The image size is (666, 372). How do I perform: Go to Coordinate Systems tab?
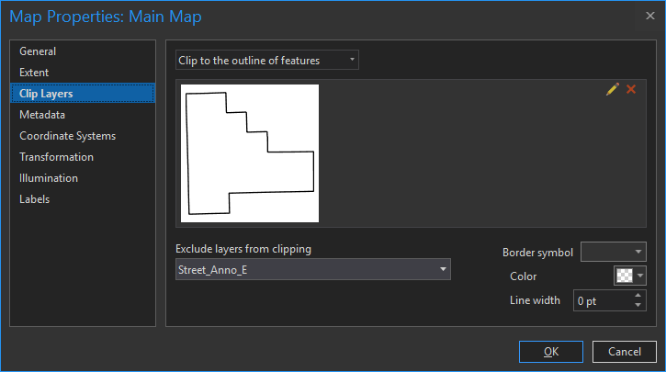pos(68,136)
